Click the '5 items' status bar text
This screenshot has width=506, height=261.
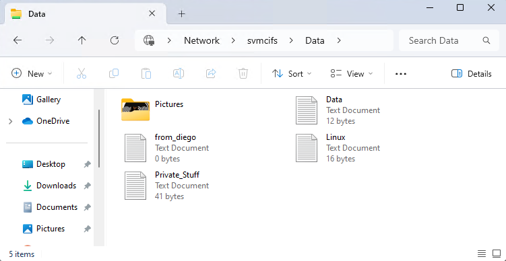[x=22, y=254]
